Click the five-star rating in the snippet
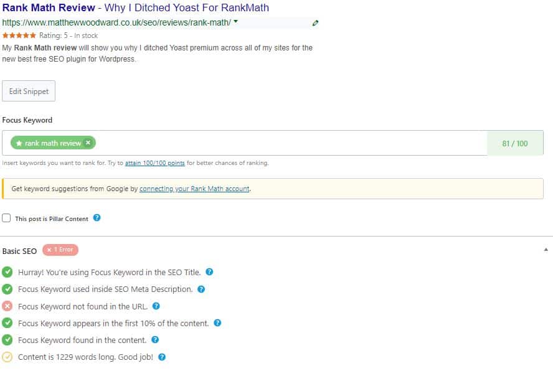Viewport: 553px width, 371px height. tap(19, 35)
